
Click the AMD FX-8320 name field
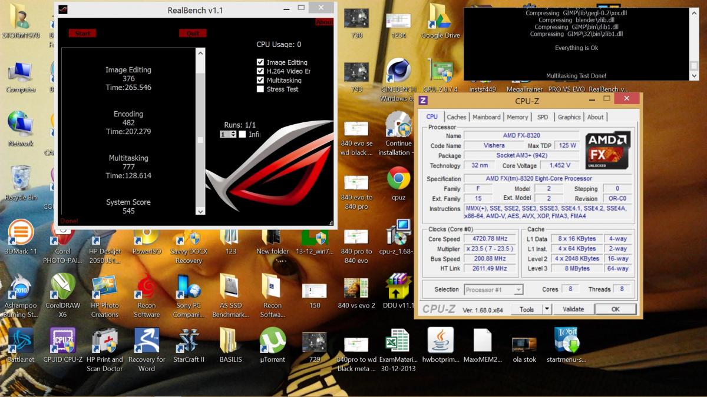click(521, 135)
